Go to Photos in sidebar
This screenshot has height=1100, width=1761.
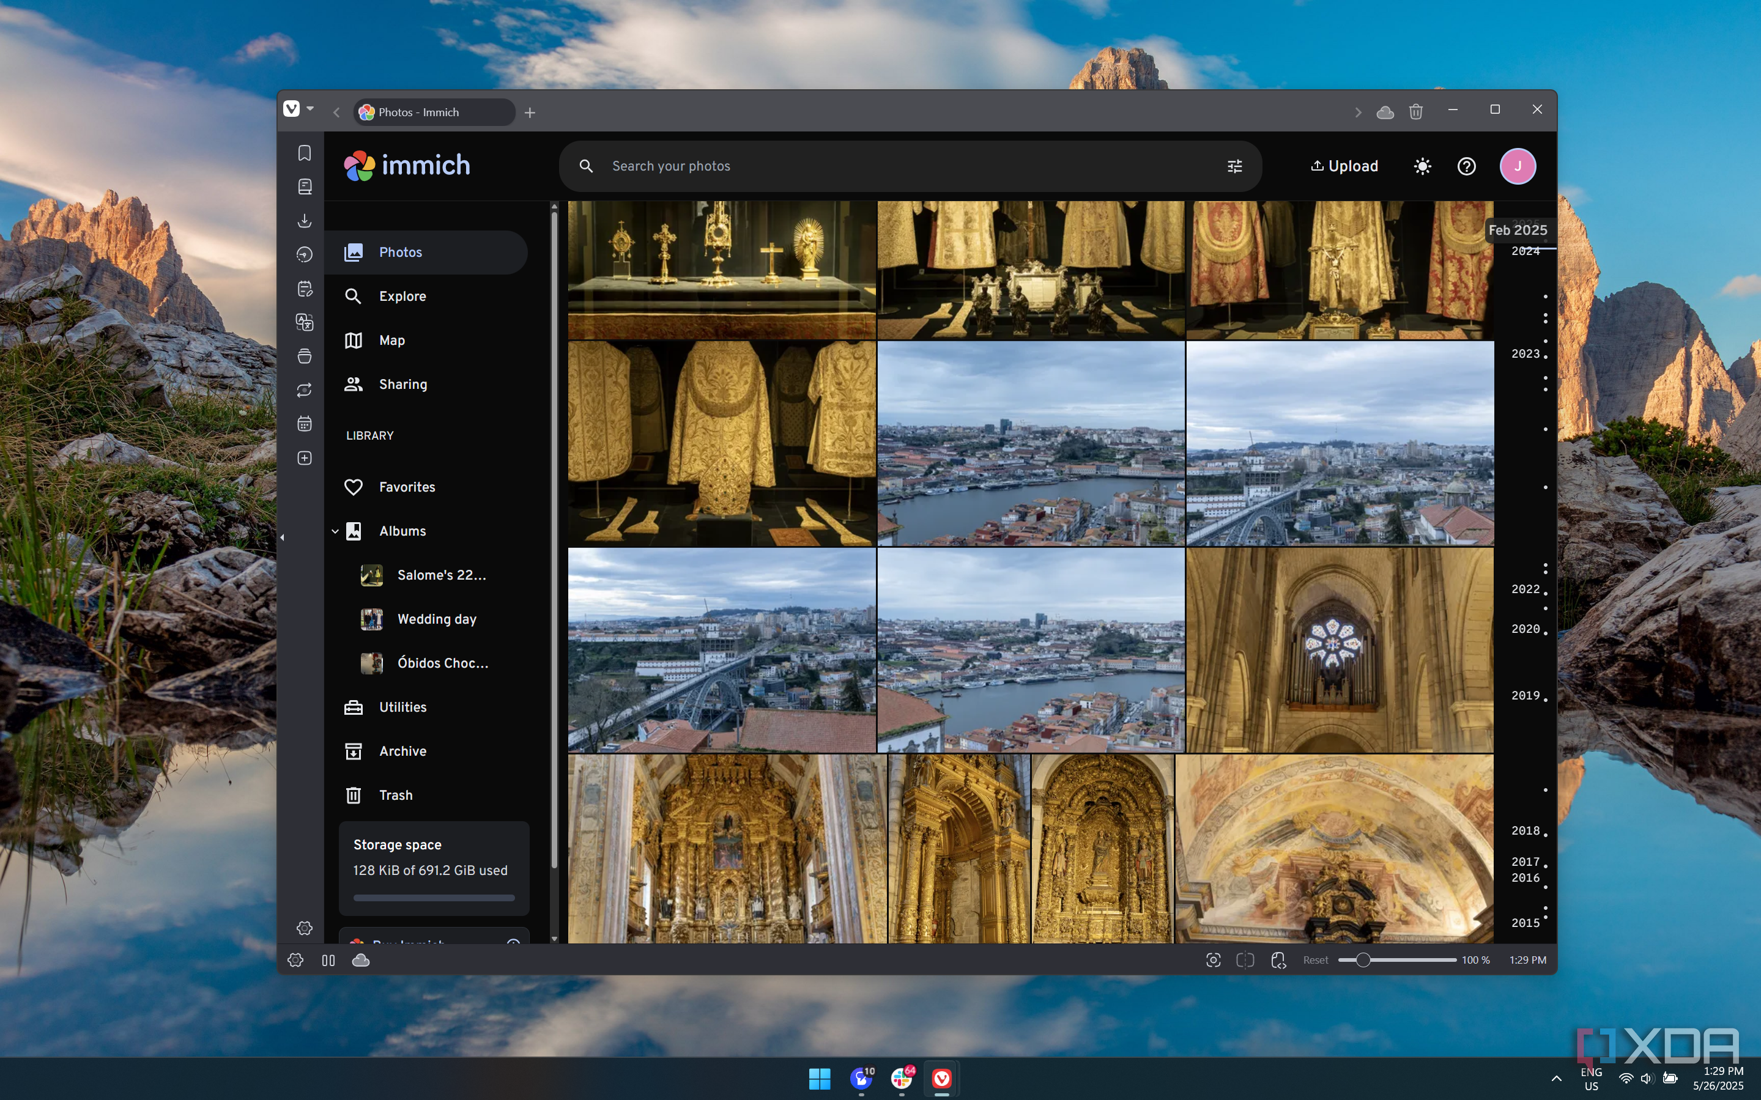[426, 253]
